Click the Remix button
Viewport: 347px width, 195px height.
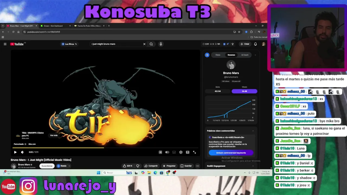62,166
